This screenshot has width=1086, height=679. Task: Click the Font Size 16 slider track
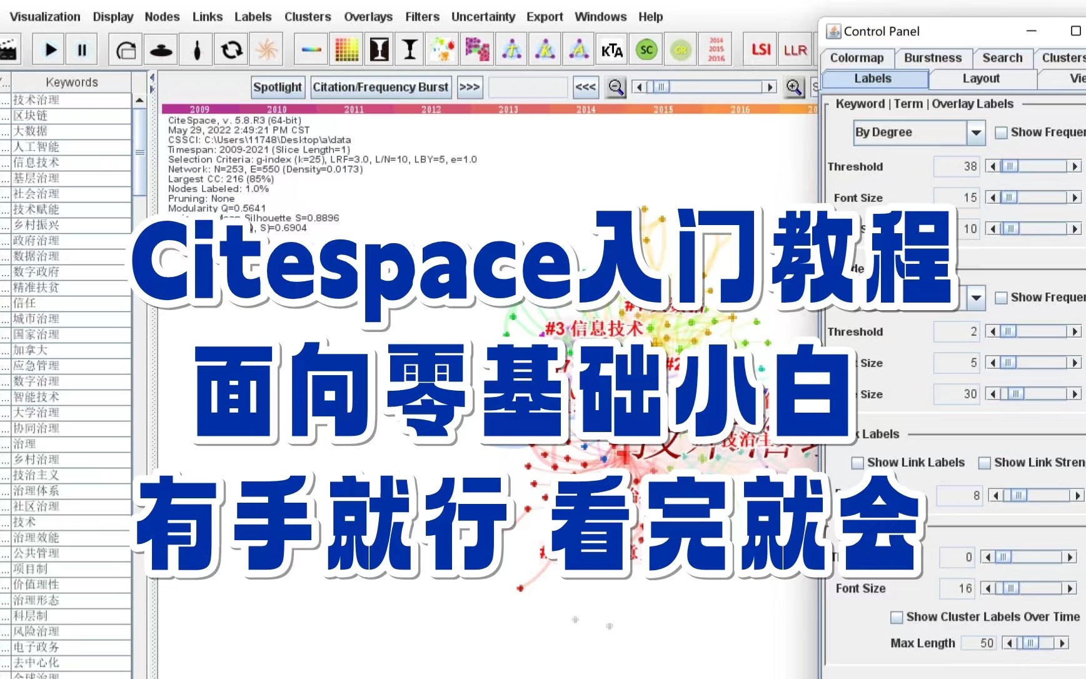1028,588
